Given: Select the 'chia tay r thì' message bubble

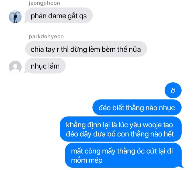Looking at the screenshot, I should pos(86,49).
